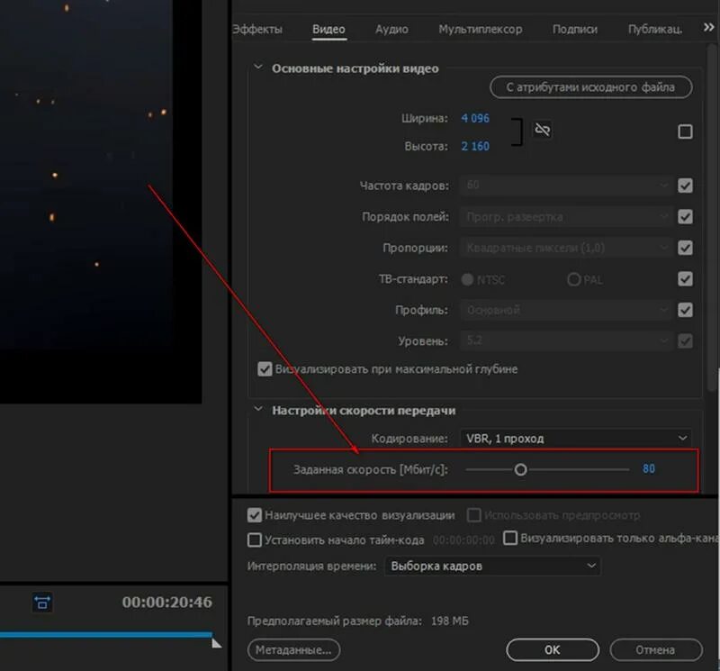Toggle Наилучшее качество визуализации checkbox
Screen dimensions: 720x671
[x=255, y=515]
